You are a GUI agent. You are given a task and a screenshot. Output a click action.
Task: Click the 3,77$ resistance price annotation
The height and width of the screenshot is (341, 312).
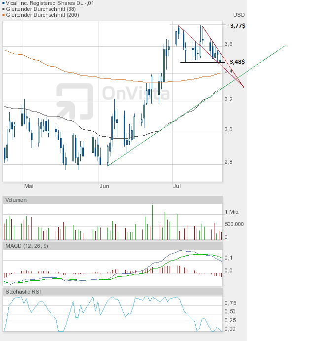pyautogui.click(x=237, y=25)
